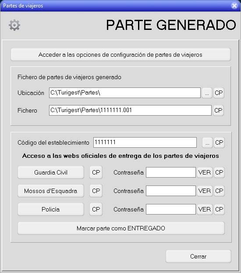Screen dimensions: 241x273
Task: Open the Mossos d'Esquadra website button
Action: tap(51, 191)
